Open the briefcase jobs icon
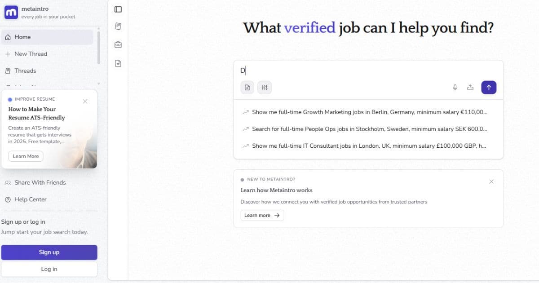Image resolution: width=539 pixels, height=283 pixels. tap(118, 44)
